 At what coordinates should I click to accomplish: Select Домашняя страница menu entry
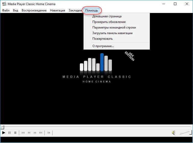pos(117,16)
